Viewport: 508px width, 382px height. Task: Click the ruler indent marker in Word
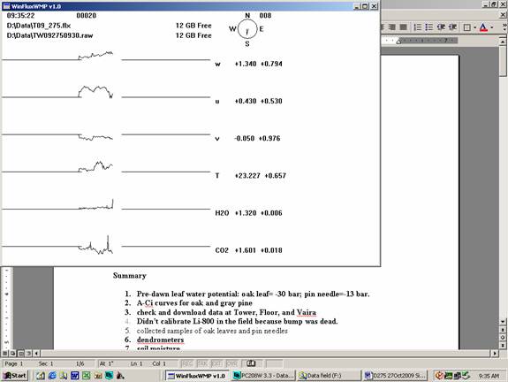coord(399,41)
